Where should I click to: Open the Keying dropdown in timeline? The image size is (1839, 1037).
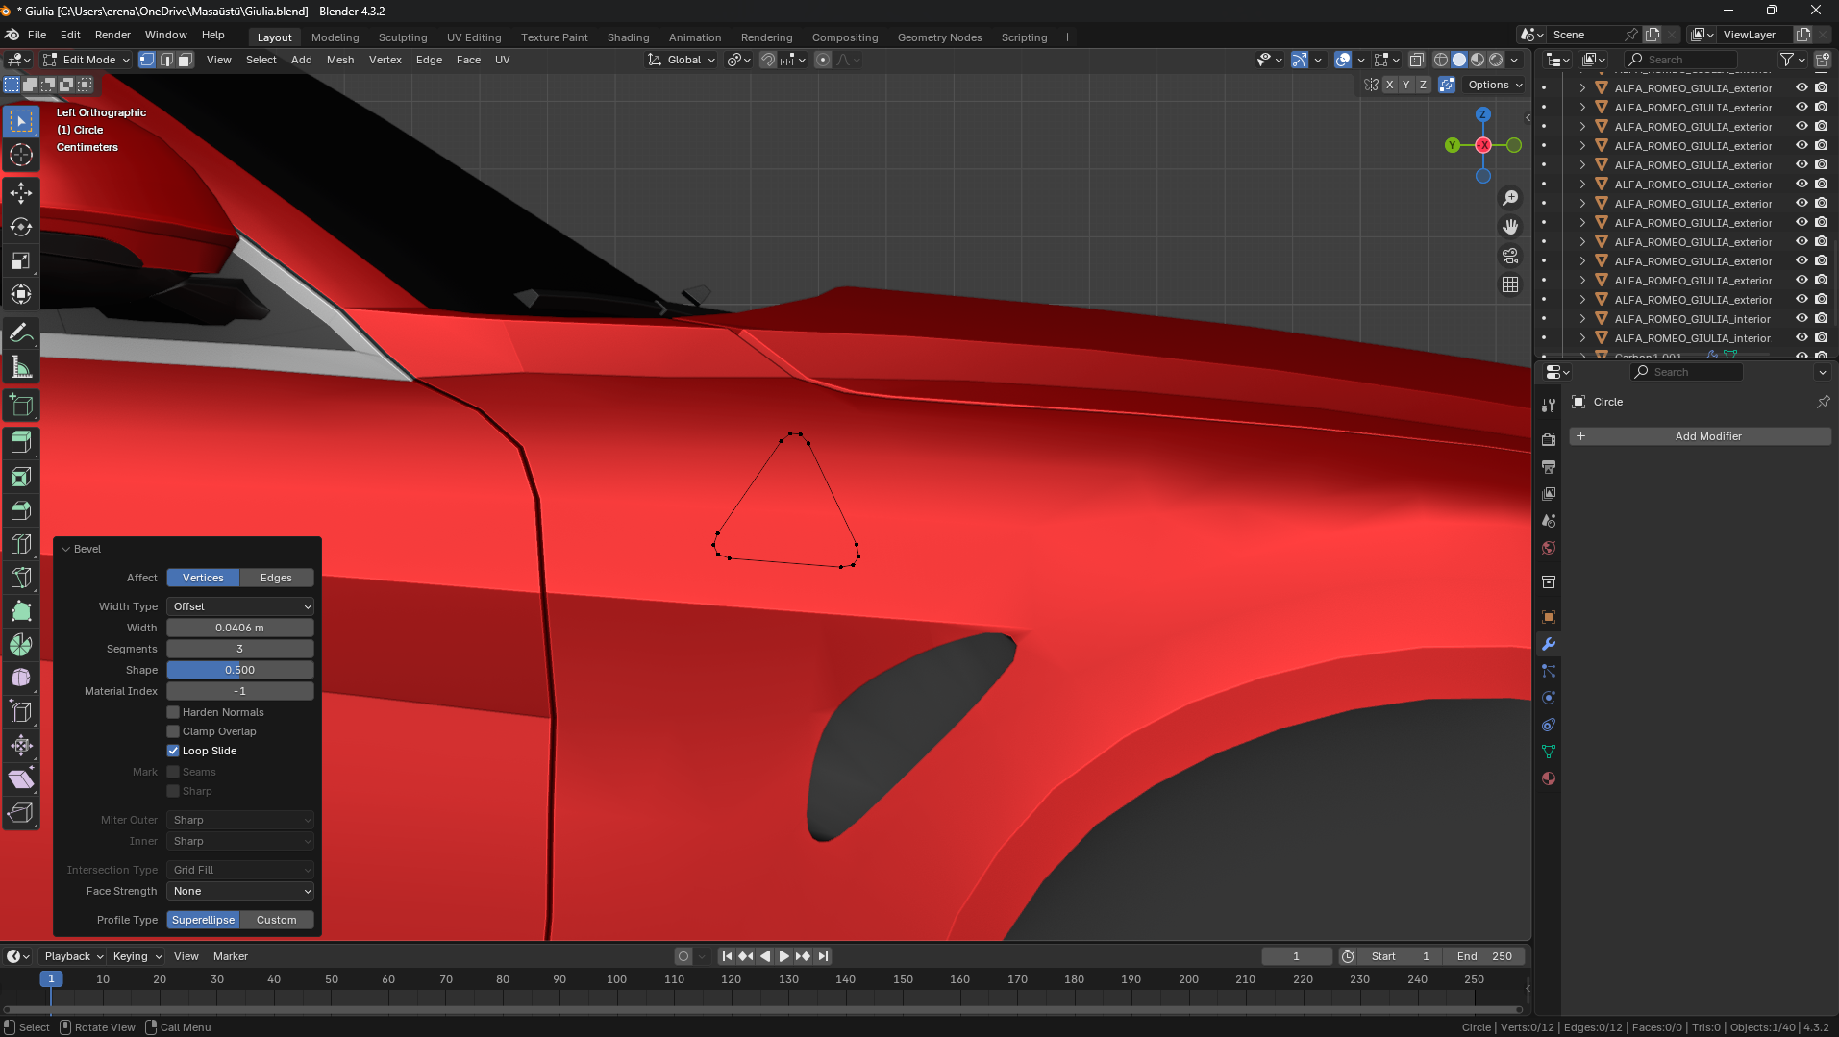tap(137, 956)
